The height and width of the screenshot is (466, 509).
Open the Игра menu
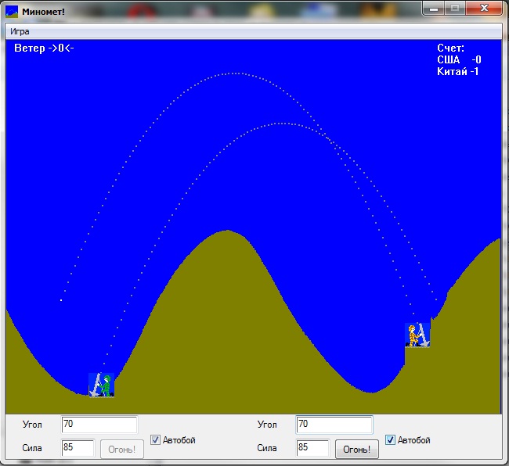pos(20,31)
